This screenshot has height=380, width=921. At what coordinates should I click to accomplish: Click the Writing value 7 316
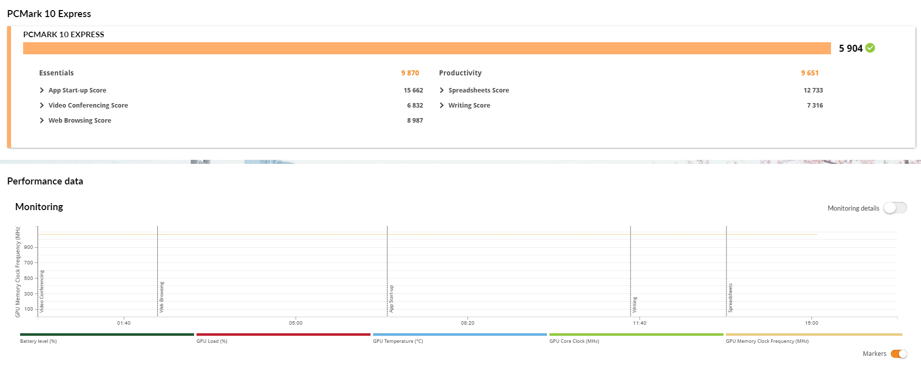pos(815,106)
